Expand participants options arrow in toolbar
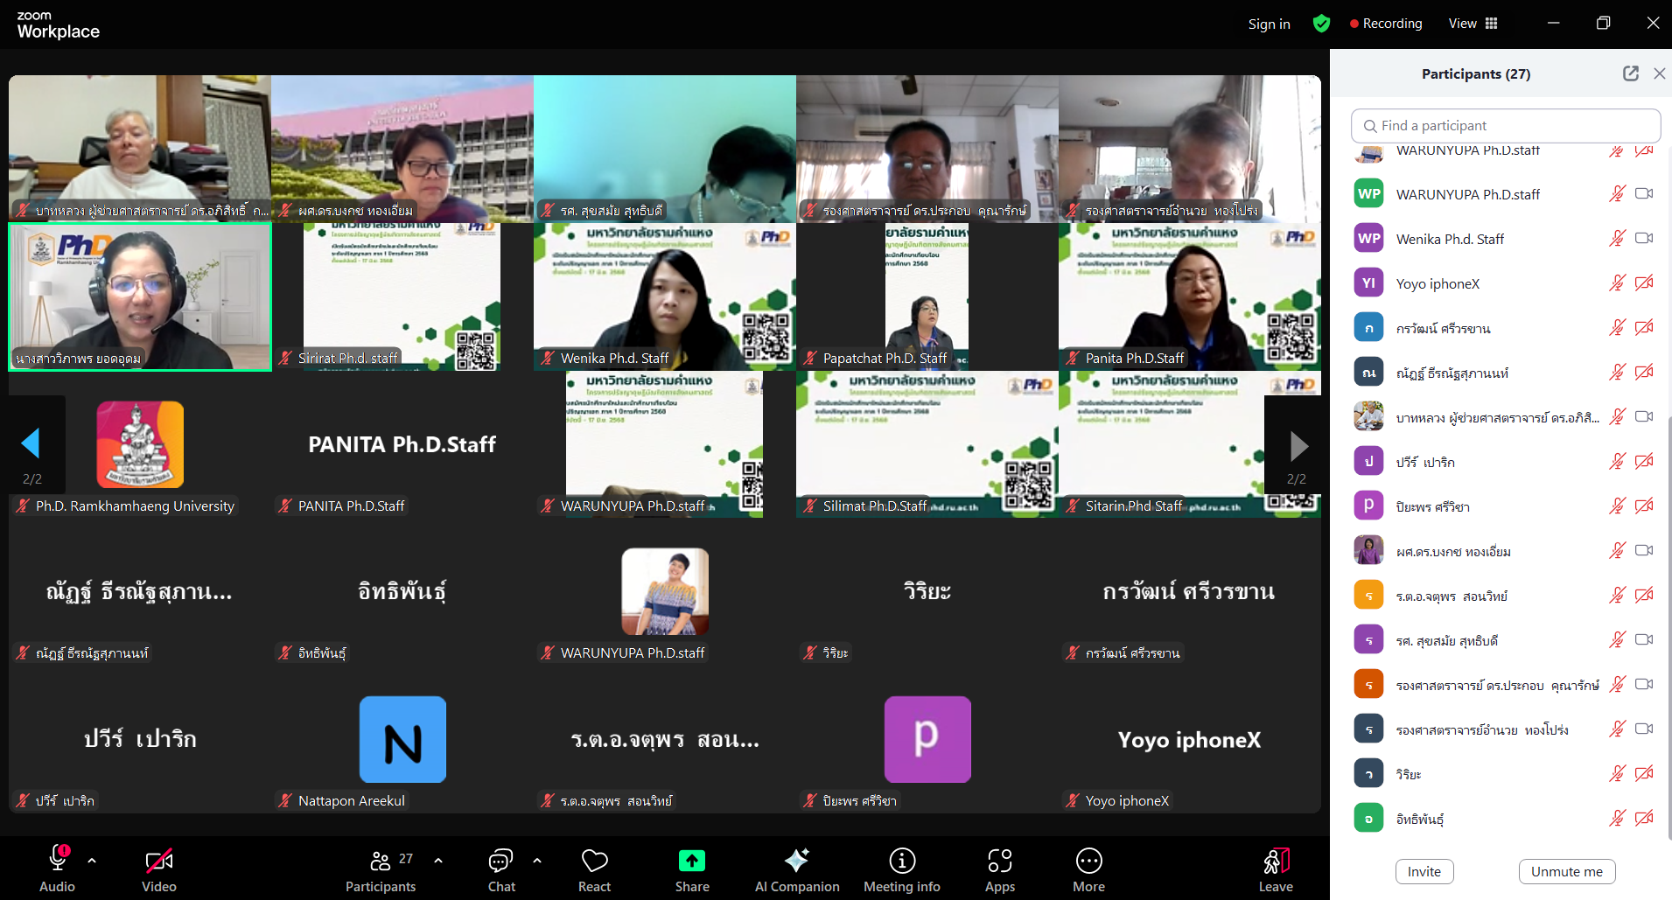This screenshot has height=900, width=1672. 438,861
